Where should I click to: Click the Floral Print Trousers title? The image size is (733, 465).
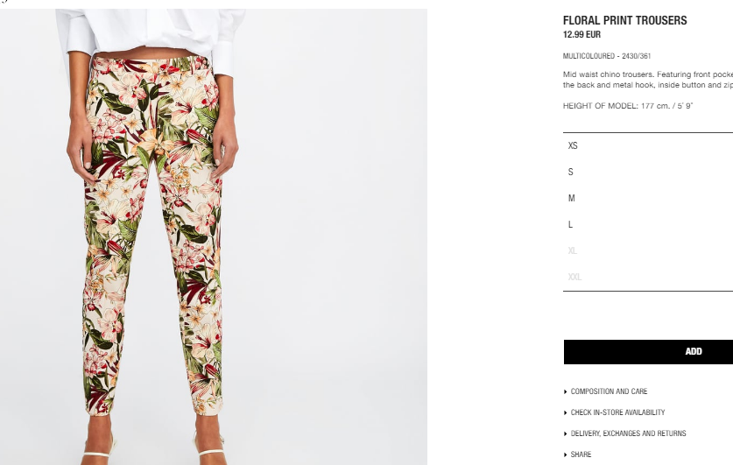click(x=625, y=20)
